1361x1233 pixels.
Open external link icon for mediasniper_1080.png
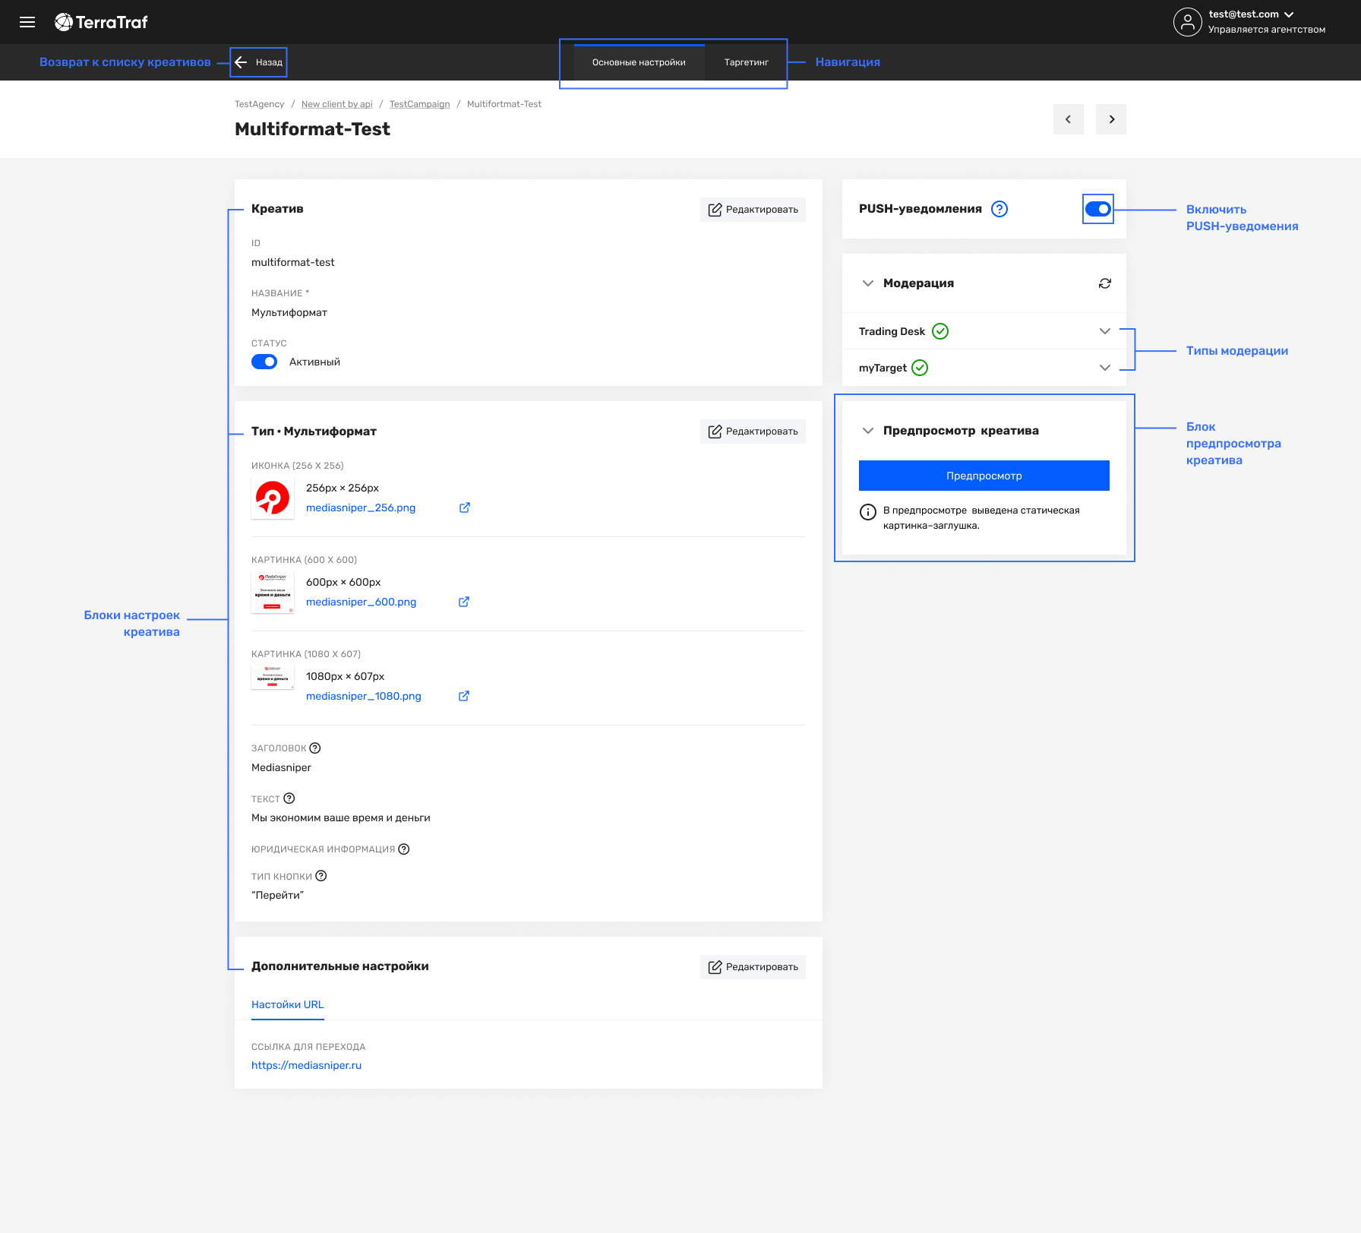[464, 696]
